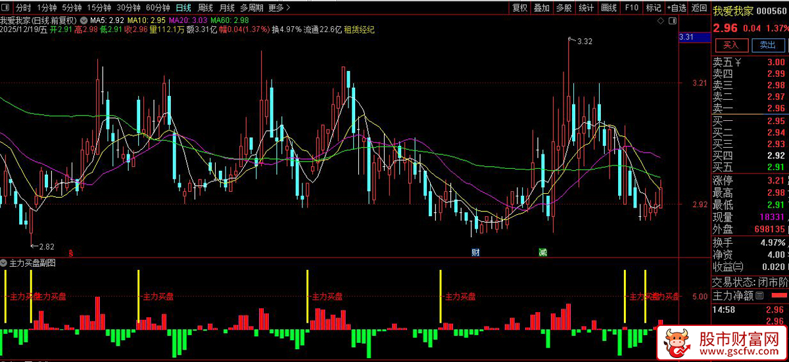Viewport: 789px width, 362px height.
Task: Open the 多周期 multi-period view
Action: [252, 8]
